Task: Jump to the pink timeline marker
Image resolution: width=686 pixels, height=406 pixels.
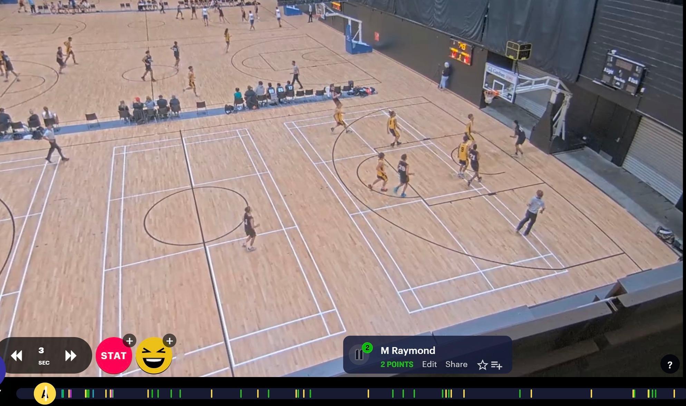Action: (70, 393)
